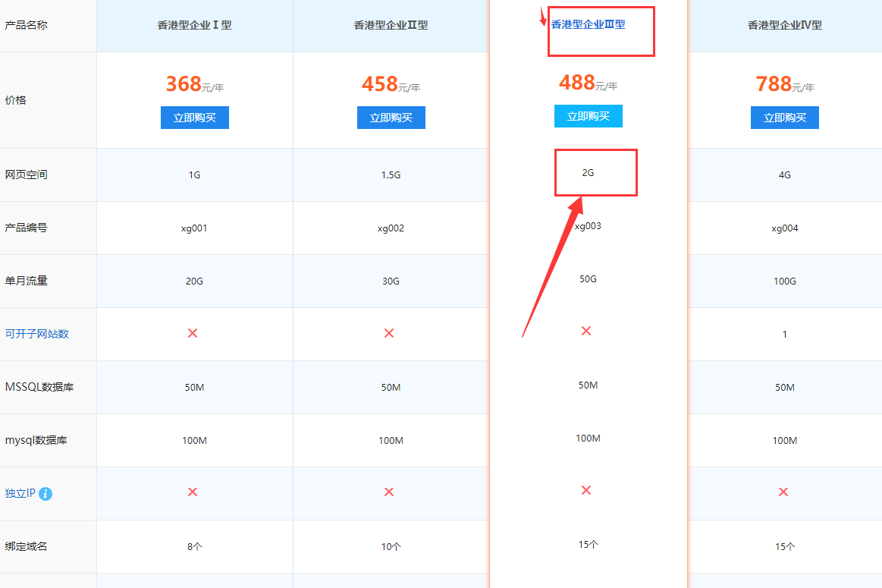
Task: Buy the 488元/年 香港型企业Ⅲ型 plan
Action: pos(588,116)
